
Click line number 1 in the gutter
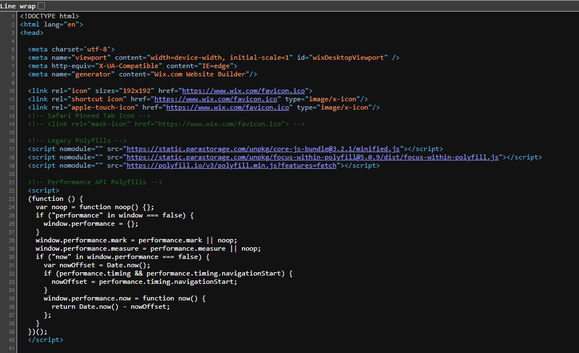click(12, 15)
